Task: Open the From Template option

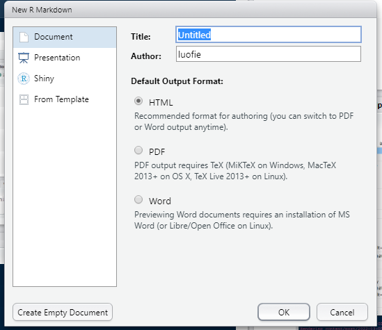Action: pyautogui.click(x=65, y=99)
